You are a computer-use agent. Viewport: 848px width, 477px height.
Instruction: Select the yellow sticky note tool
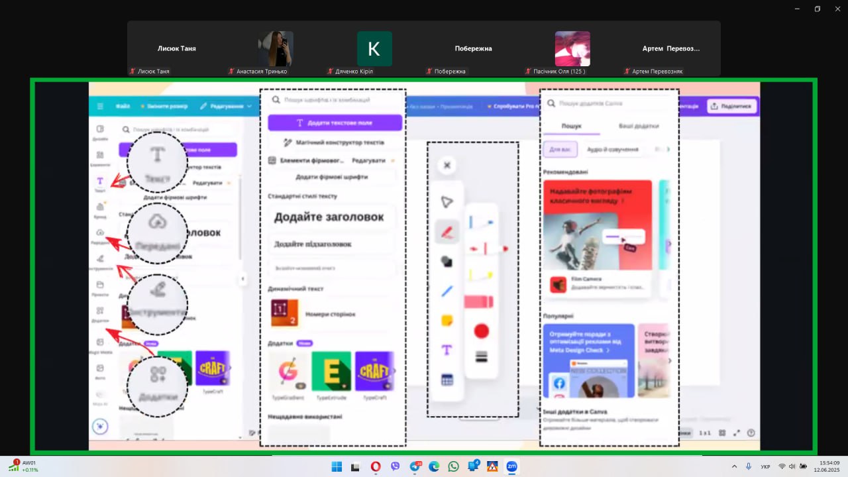coord(447,321)
